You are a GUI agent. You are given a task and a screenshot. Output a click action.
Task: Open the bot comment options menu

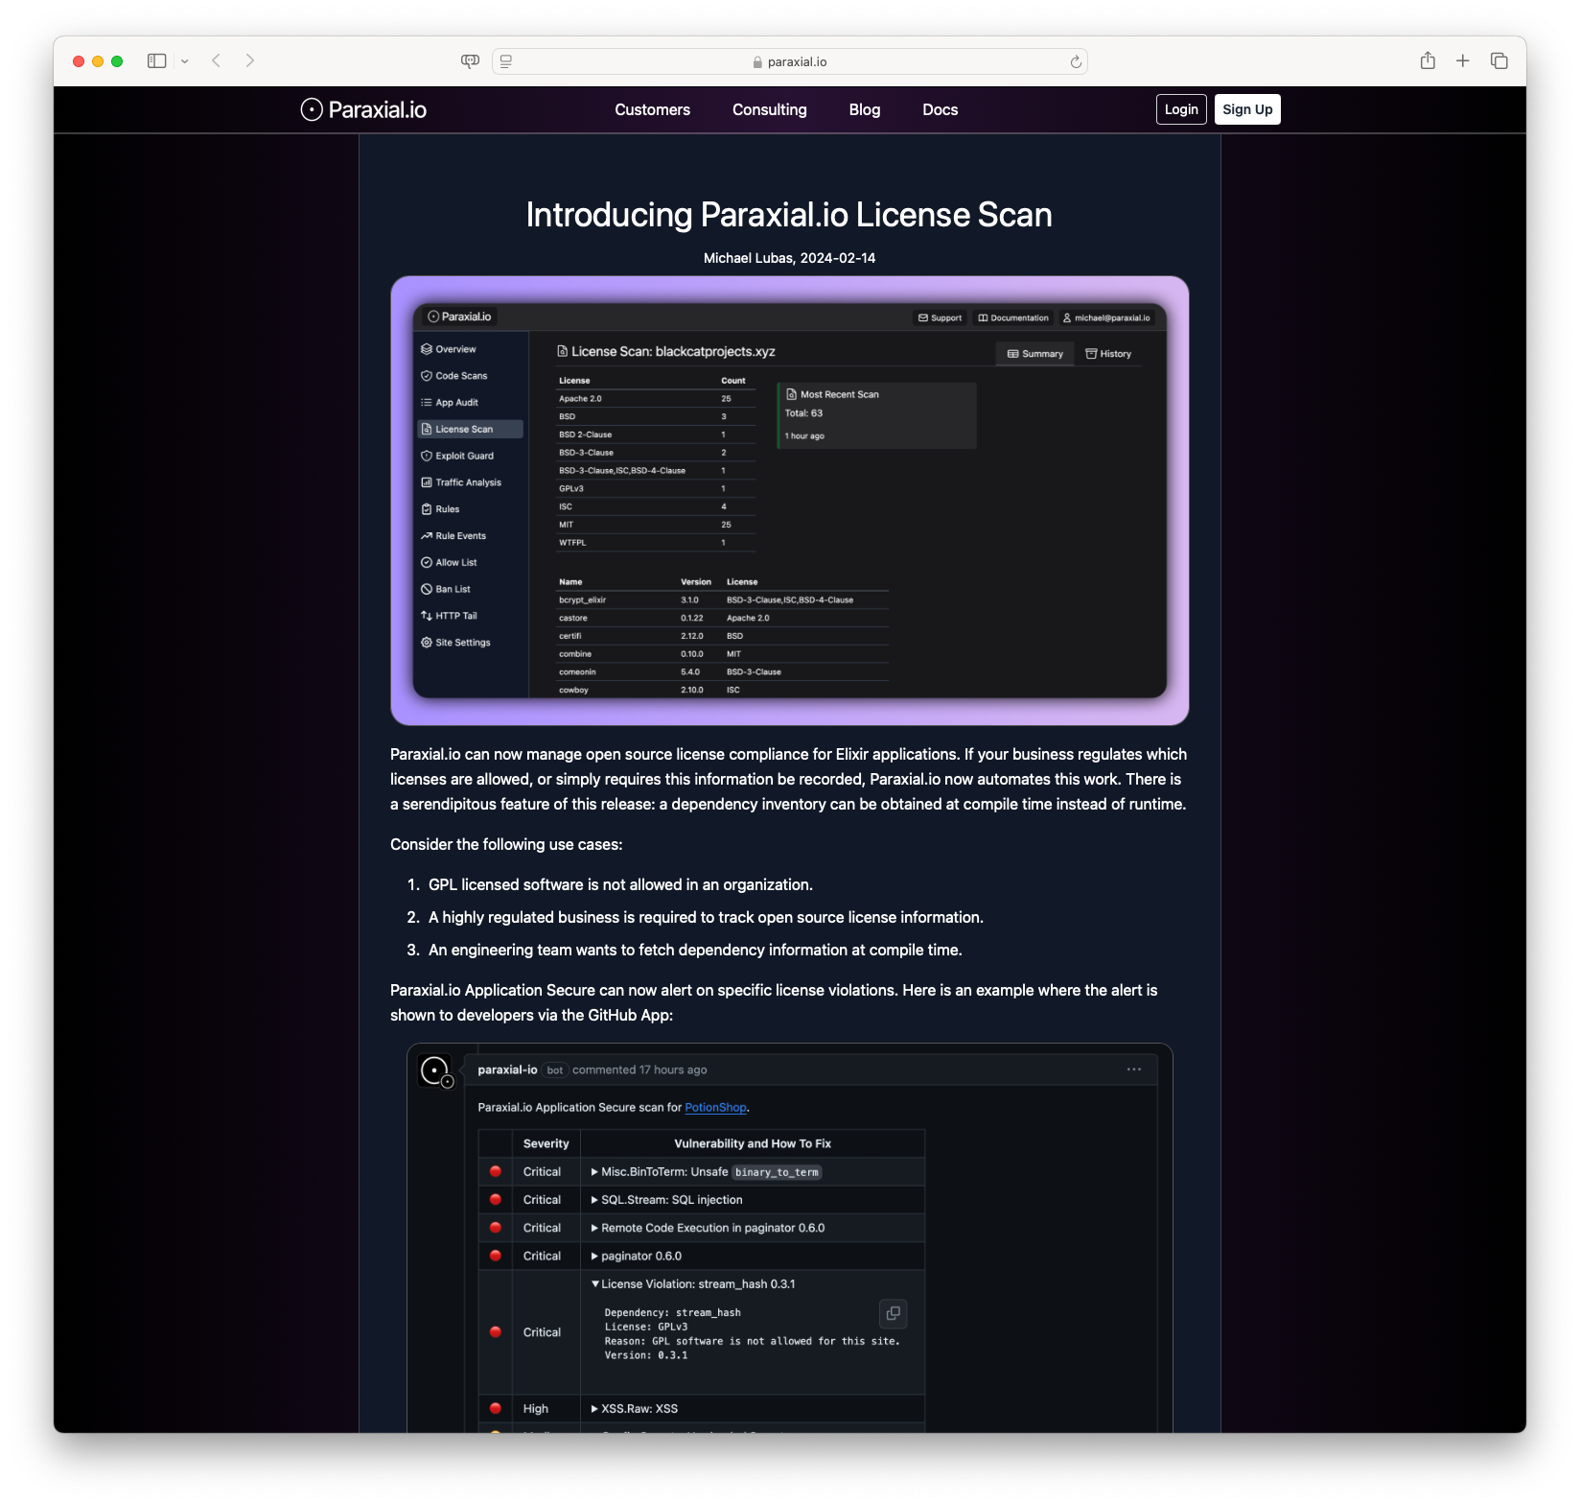(1135, 1069)
